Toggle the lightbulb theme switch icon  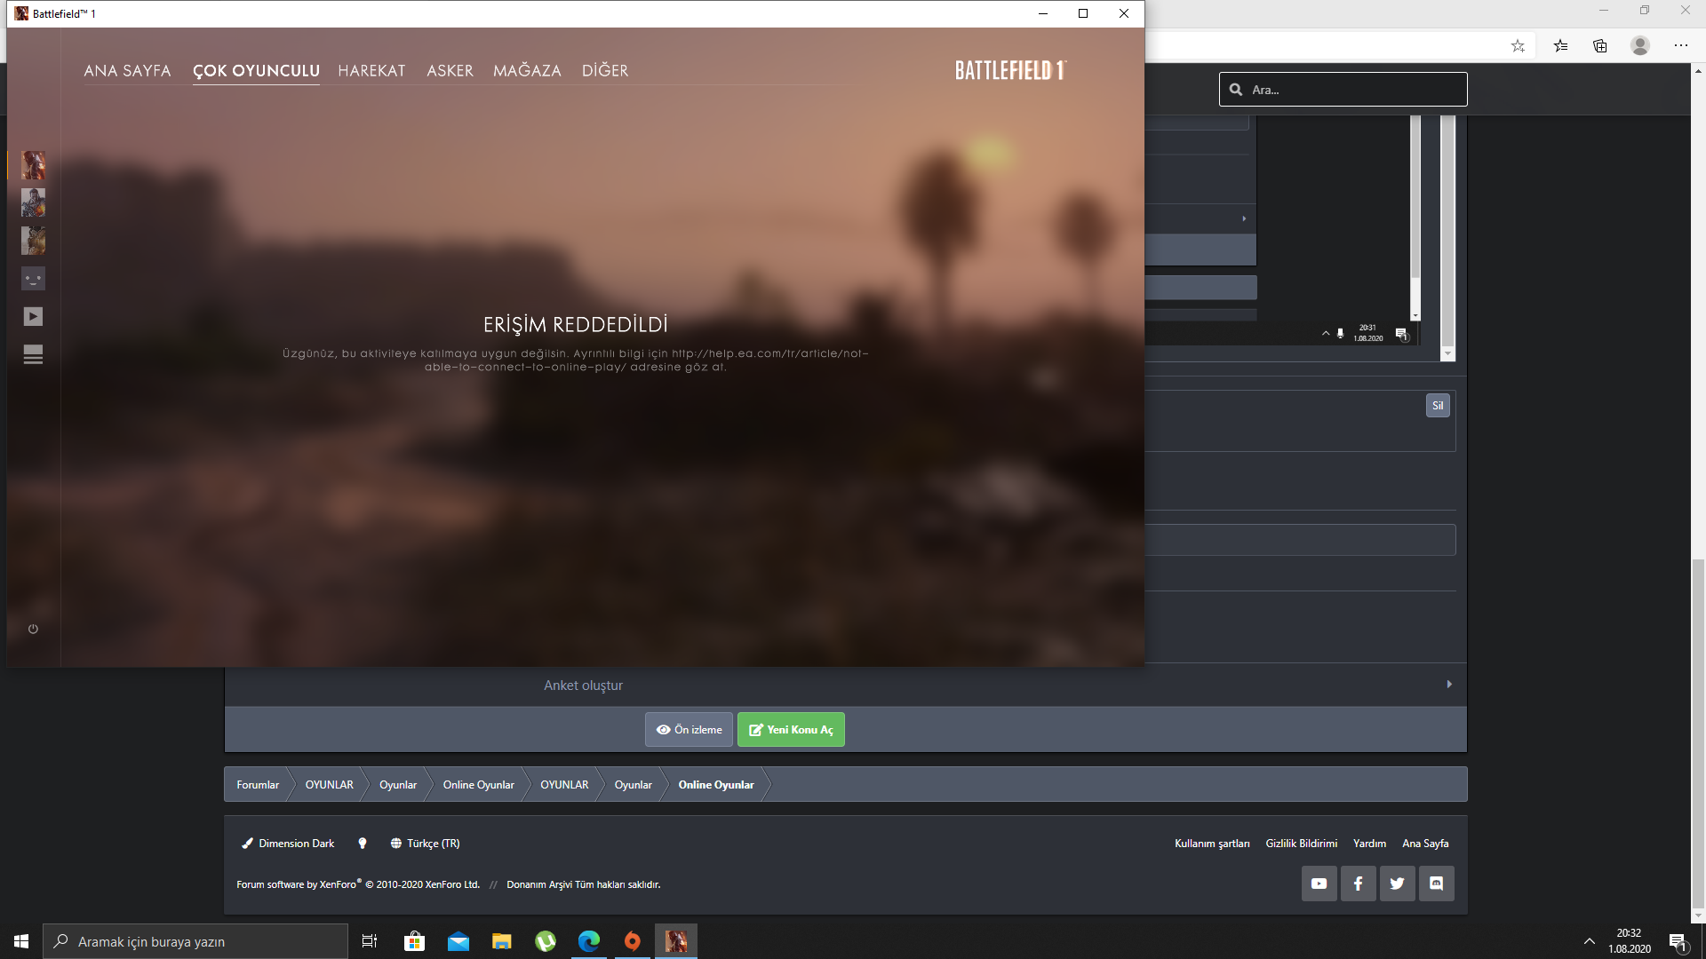[x=363, y=844]
